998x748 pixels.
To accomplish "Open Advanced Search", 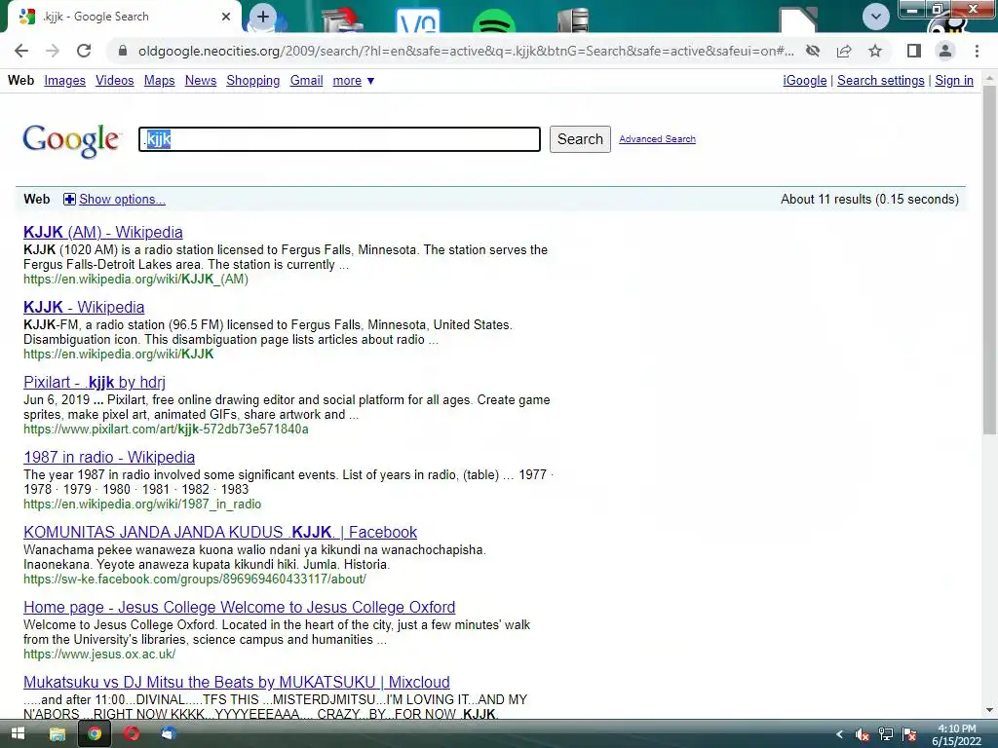I will pos(657,139).
